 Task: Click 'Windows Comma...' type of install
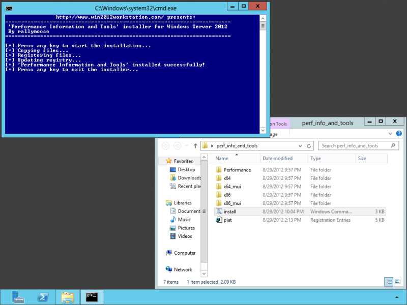coord(331,211)
